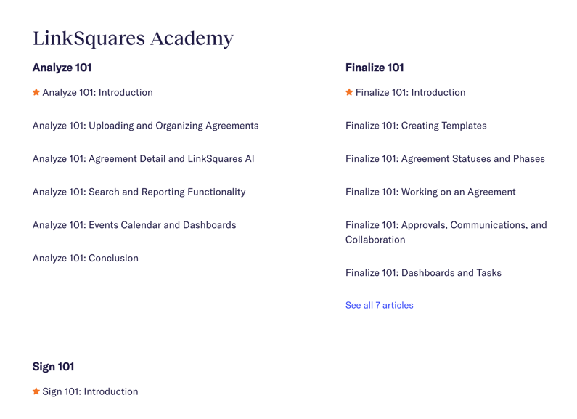
Task: Click the star icon beside Finalize 101: Introduction
Action: point(349,92)
